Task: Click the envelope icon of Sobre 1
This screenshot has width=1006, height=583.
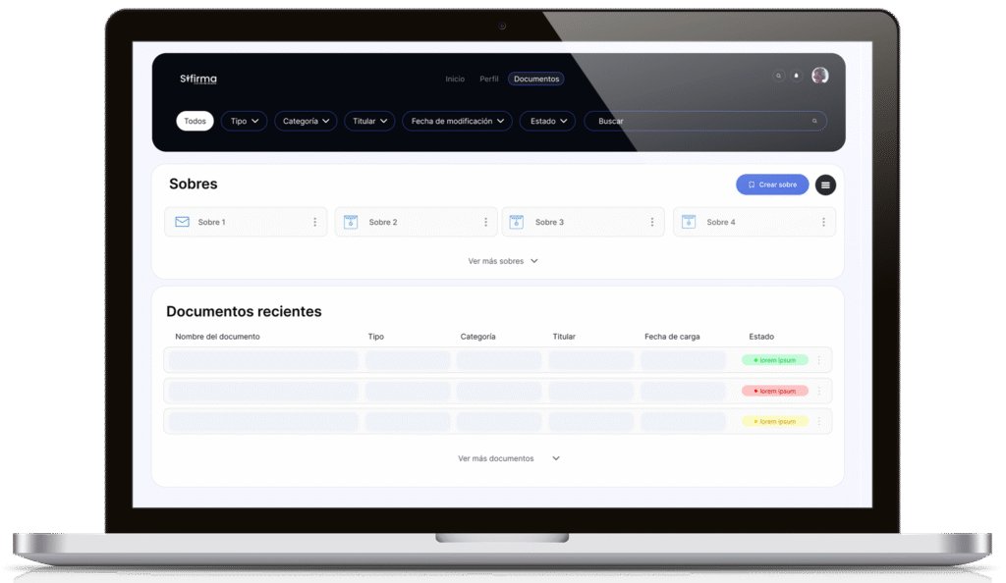Action: click(x=182, y=222)
